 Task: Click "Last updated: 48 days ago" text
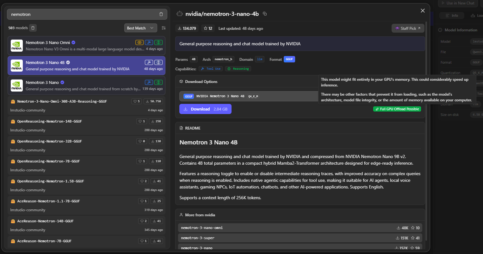click(241, 29)
